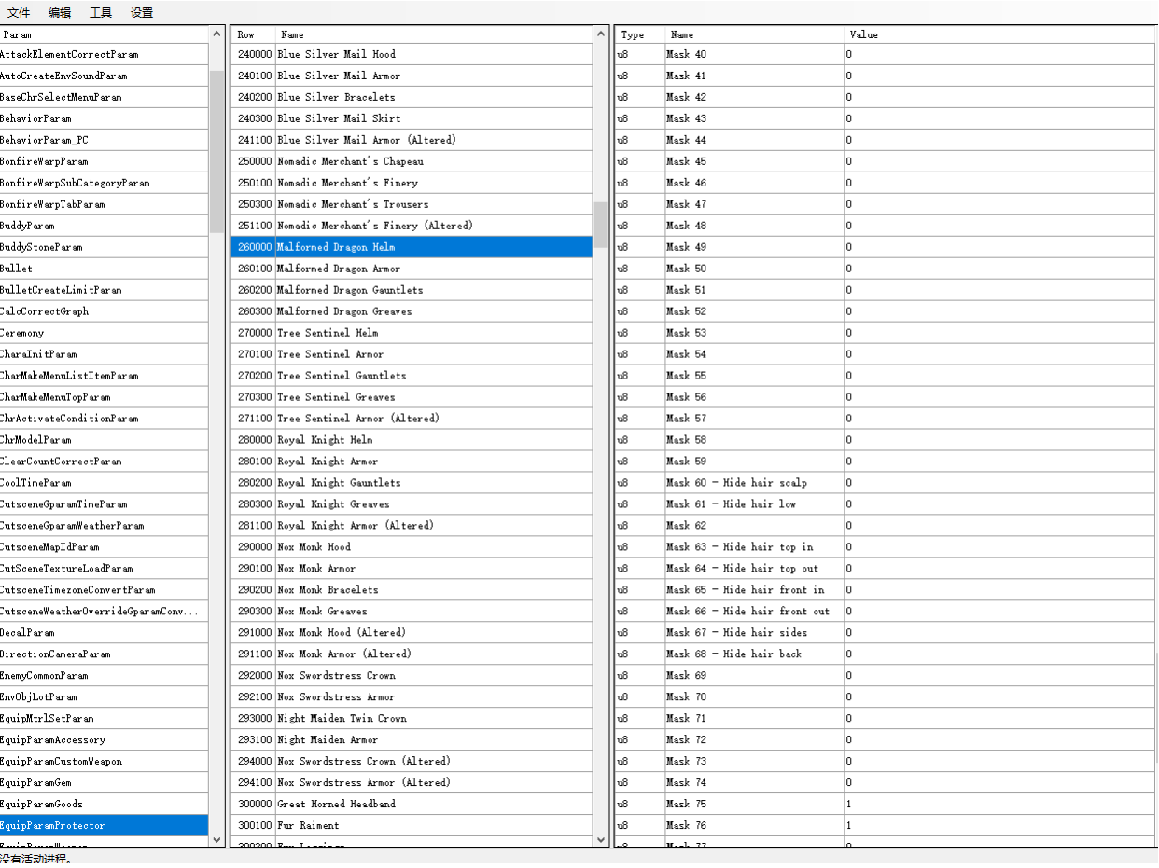Edit the Mask 75 value cell
The height and width of the screenshot is (868, 1159).
(x=998, y=804)
